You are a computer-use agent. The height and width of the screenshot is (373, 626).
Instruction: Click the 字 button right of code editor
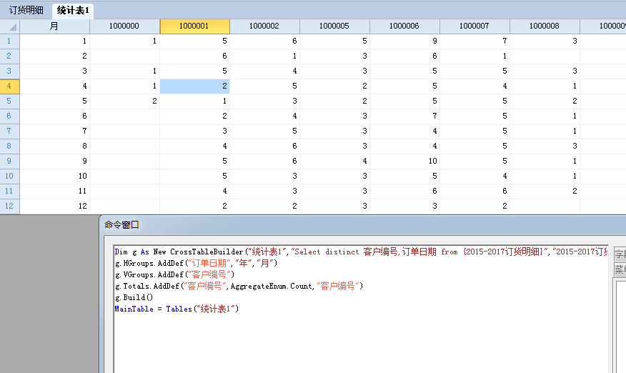[620, 253]
